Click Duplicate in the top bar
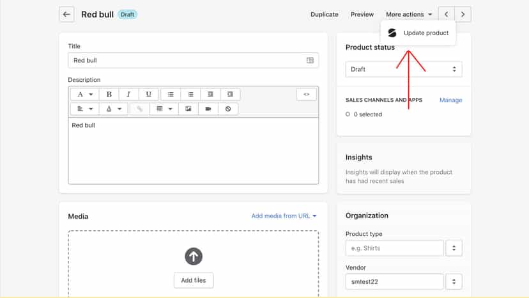Image resolution: width=529 pixels, height=298 pixels. [x=324, y=15]
